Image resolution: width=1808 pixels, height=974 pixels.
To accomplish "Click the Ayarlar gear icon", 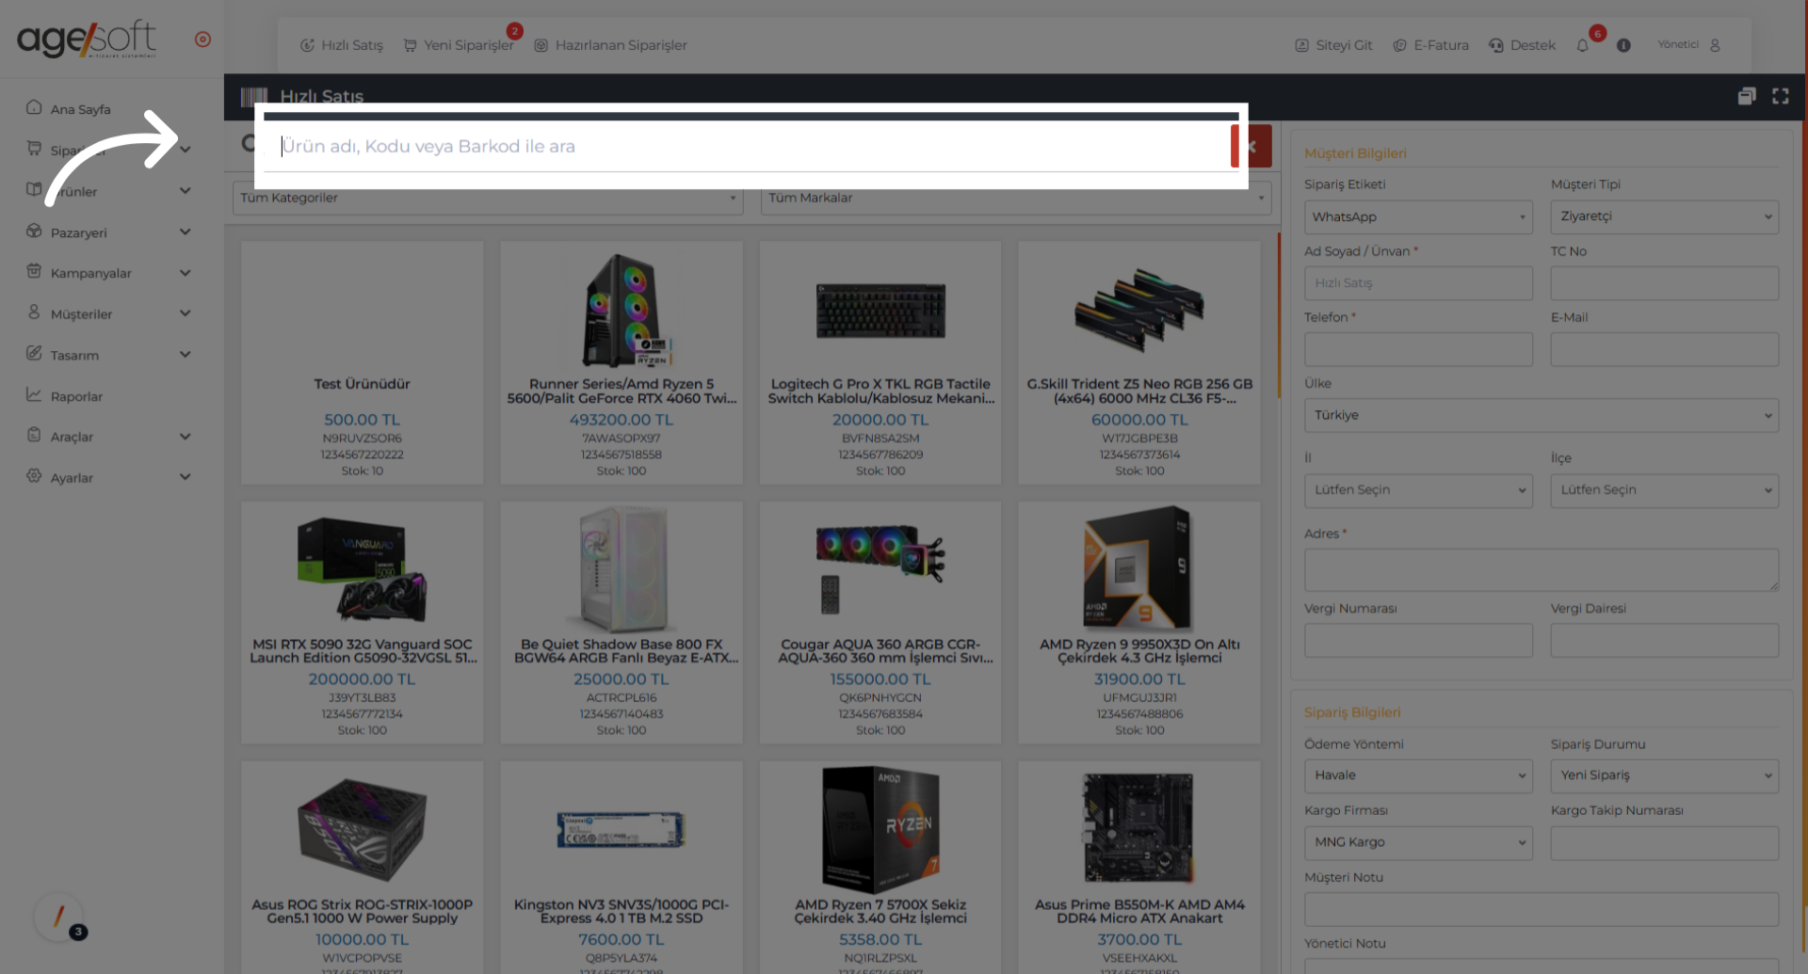I will [x=34, y=476].
